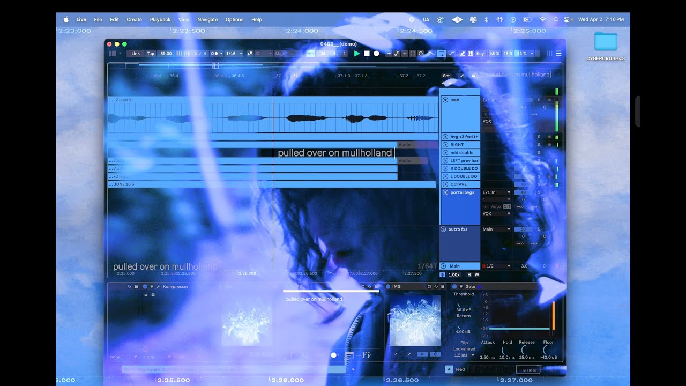Open the Create menu
The image size is (686, 386).
point(135,20)
